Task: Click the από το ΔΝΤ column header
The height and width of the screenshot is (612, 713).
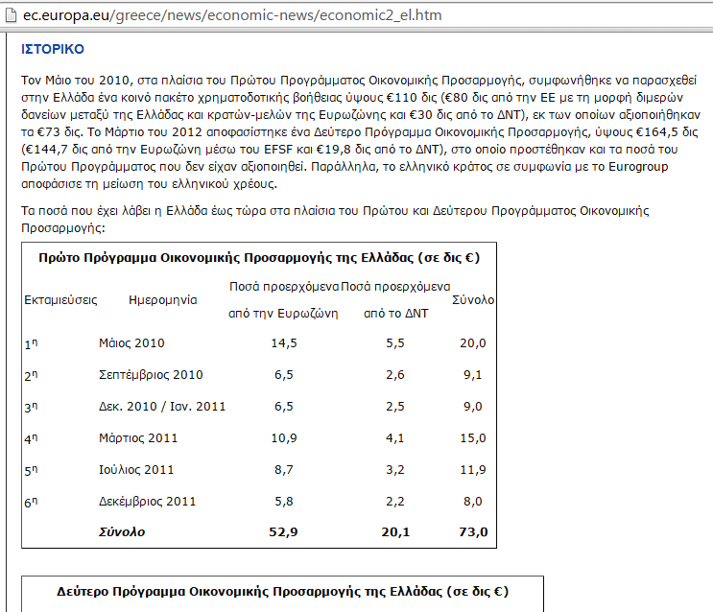Action: (395, 314)
